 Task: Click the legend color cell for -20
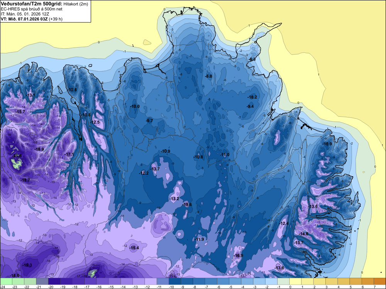coord(54,281)
